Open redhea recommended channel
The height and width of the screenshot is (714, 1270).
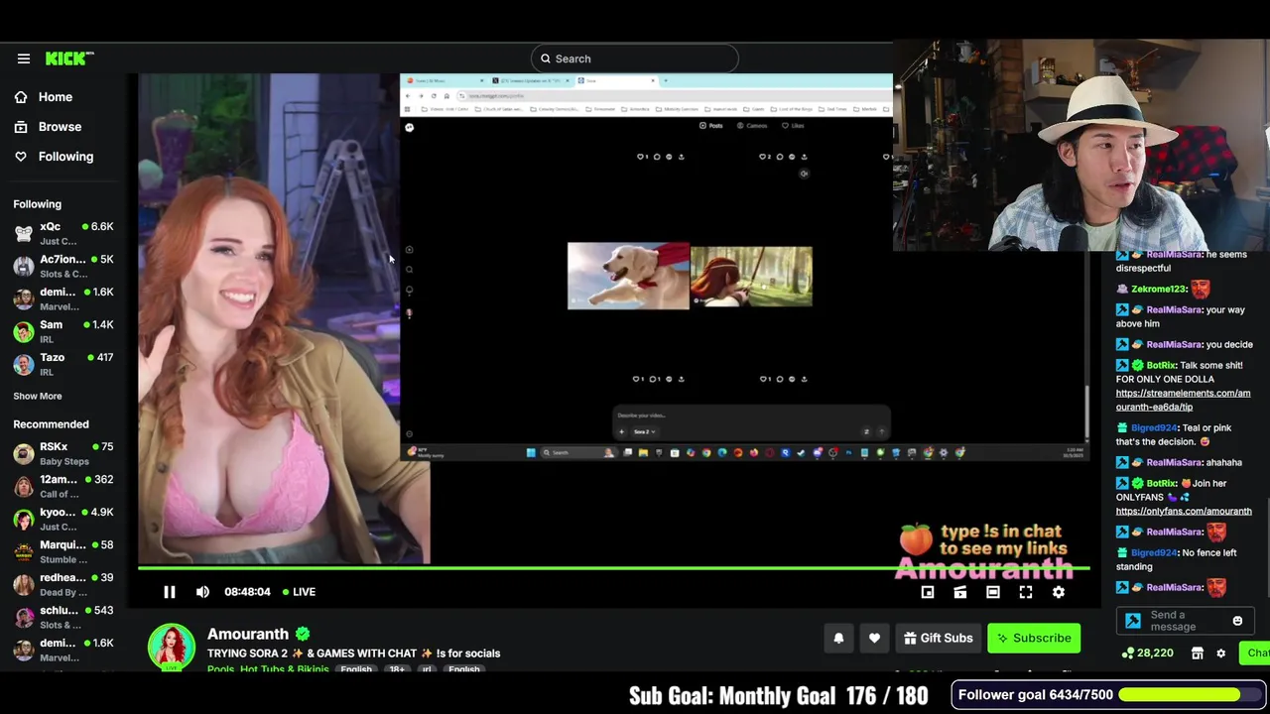63,584
